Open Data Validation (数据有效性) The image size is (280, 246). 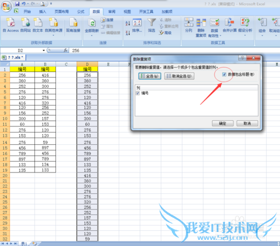tap(214, 28)
